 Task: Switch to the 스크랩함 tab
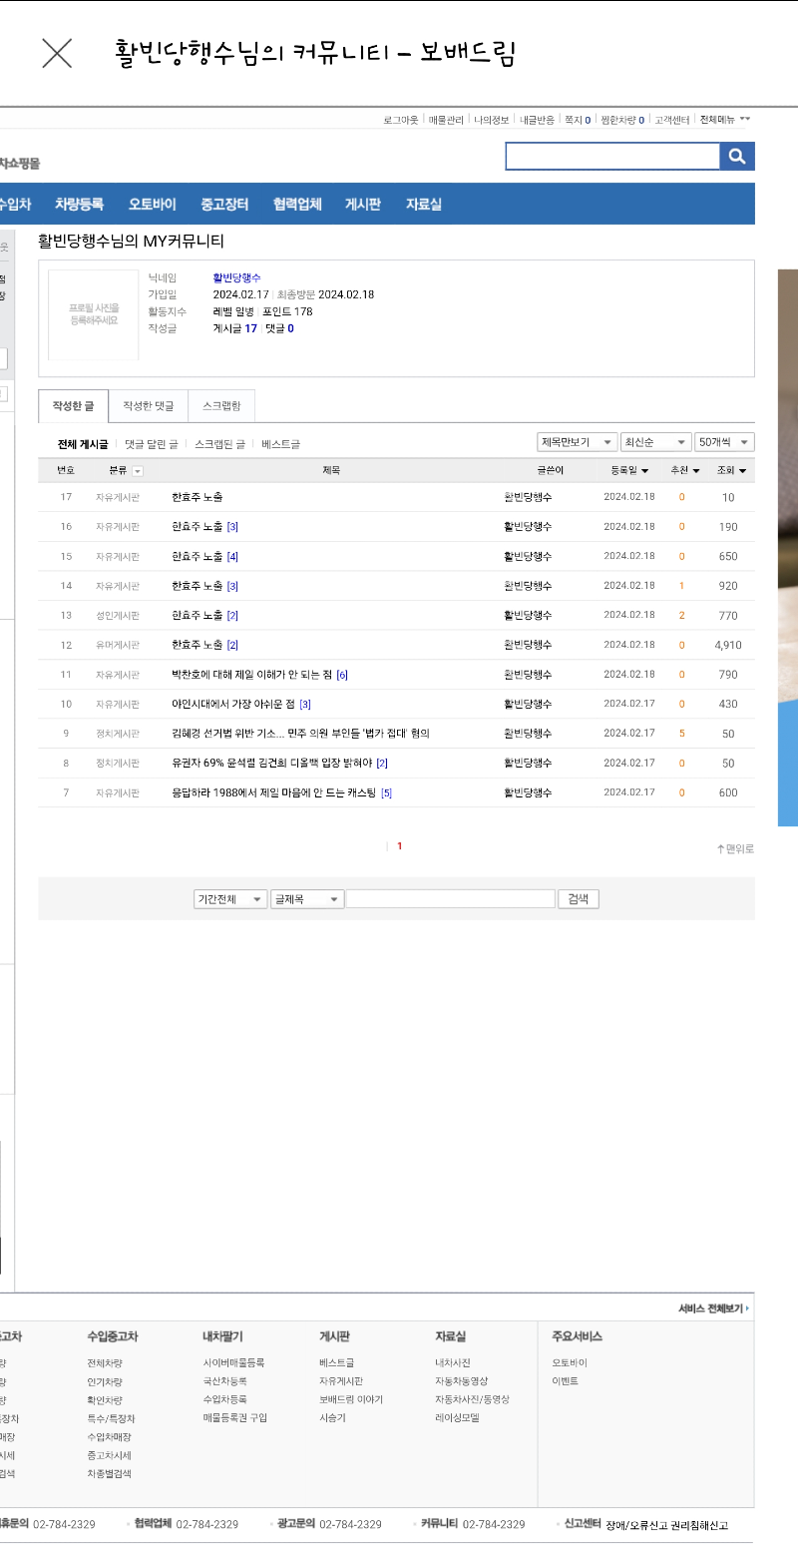(x=221, y=406)
